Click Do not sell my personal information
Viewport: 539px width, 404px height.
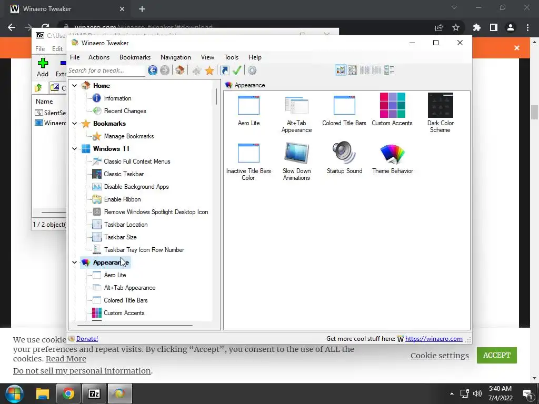point(82,371)
